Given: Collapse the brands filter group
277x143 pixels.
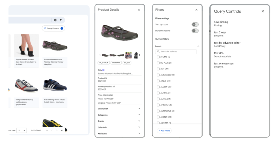Looking at the screenshot, I should tap(198, 46).
